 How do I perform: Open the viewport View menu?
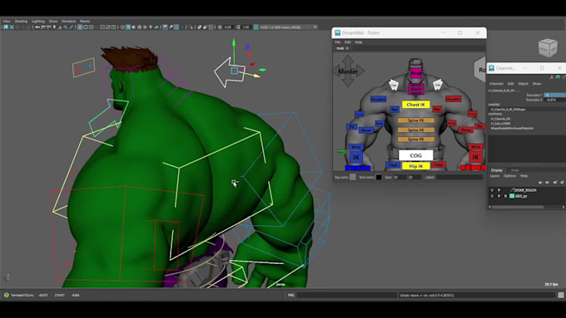7,22
